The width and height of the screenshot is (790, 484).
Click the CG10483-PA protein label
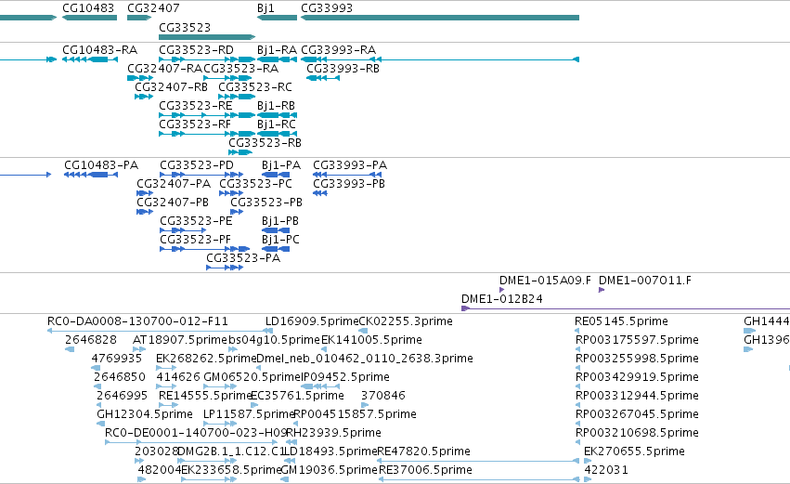(x=101, y=165)
